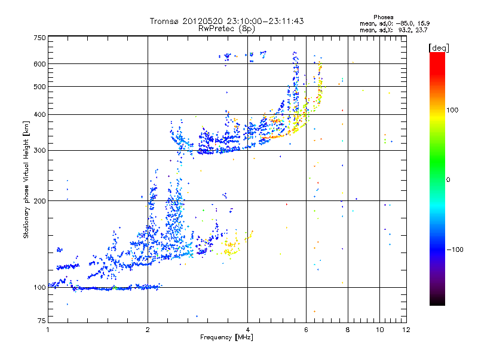Click the x-axis tick label '12'
Viewport: 478px width, 359px height.
pyautogui.click(x=406, y=330)
